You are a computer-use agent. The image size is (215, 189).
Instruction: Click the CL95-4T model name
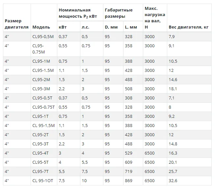click(40, 153)
